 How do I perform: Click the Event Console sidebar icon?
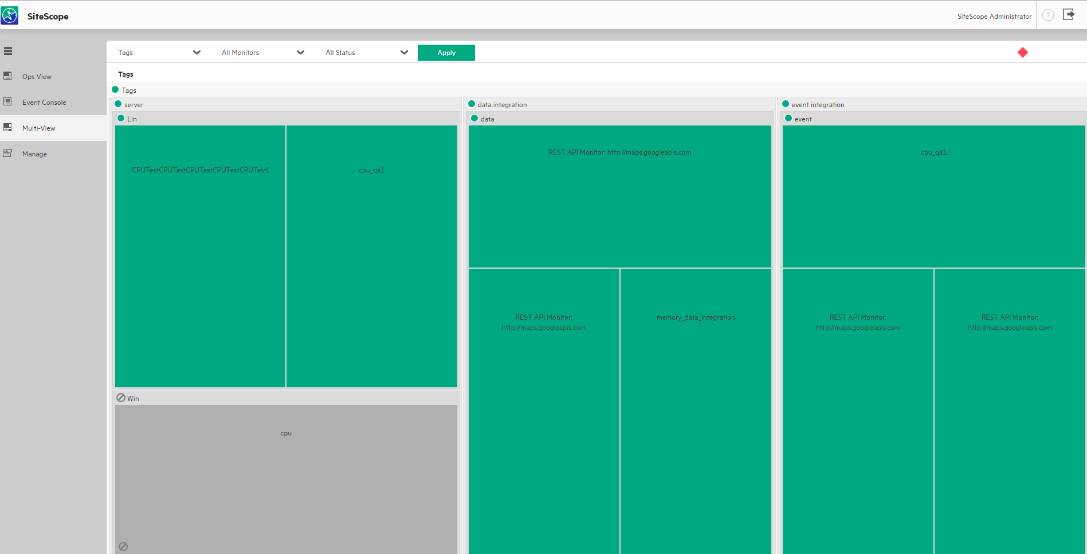click(7, 101)
